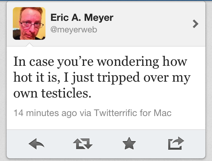
Task: Retweet using the double-arrow icon
Action: 82,143
